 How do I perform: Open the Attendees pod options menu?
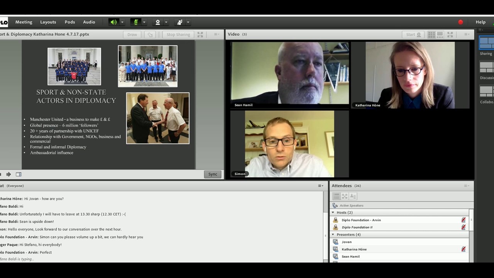pyautogui.click(x=467, y=186)
